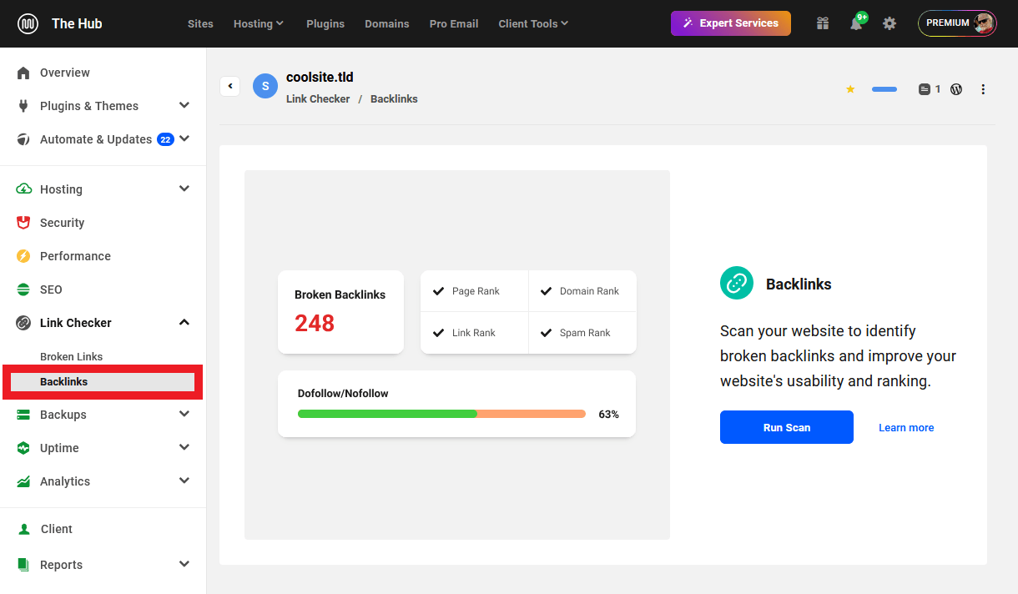Click the Domain Rank check item
The width and height of the screenshot is (1018, 594).
(x=582, y=291)
